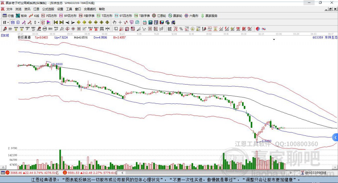Select the crosshair plus cursor tool

tap(120, 22)
